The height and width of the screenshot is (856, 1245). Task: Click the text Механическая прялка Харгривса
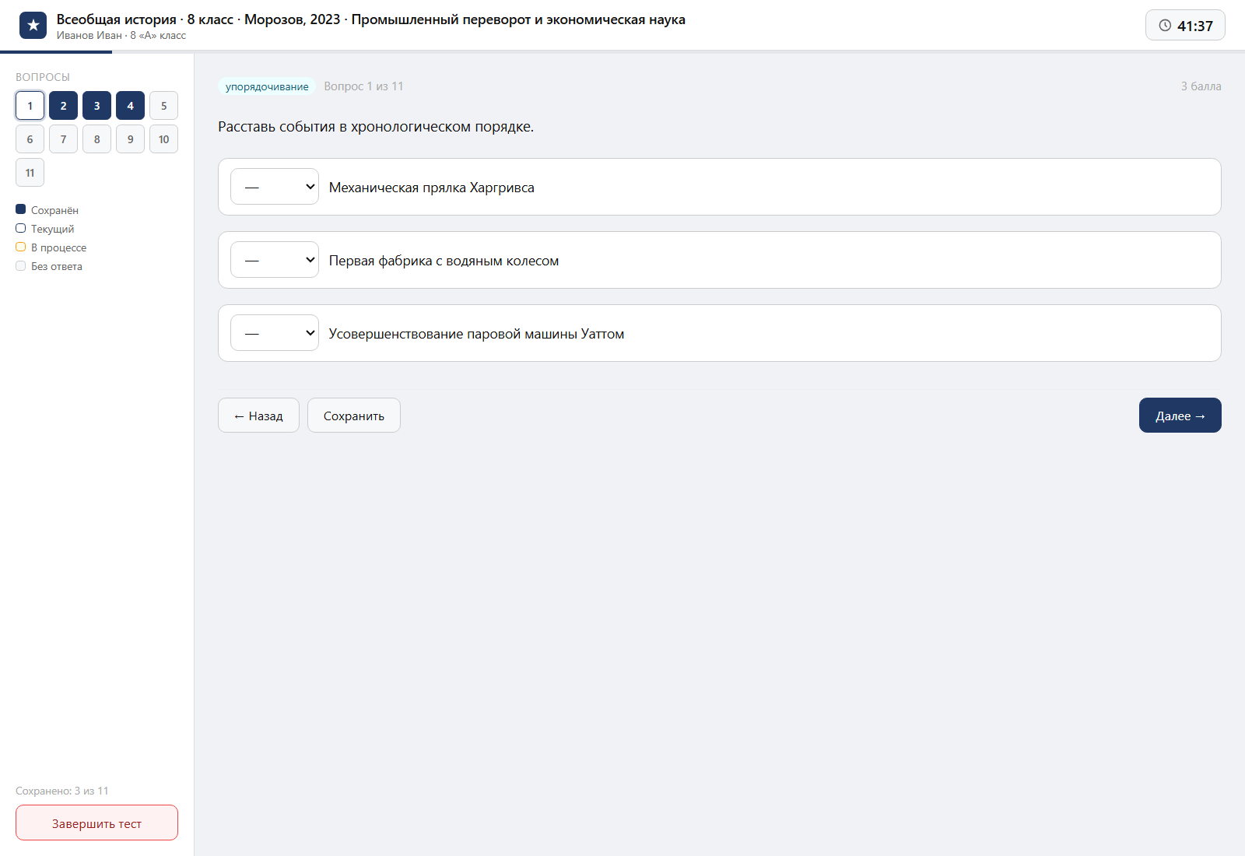pos(432,188)
